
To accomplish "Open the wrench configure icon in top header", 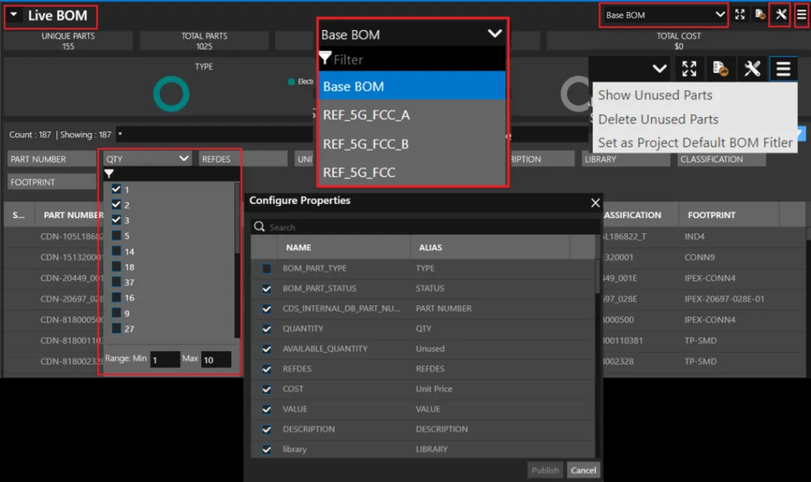I will click(780, 15).
